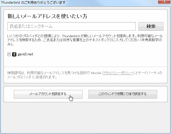171x134 pixels.
Task: Tick the gandi.net provider checkbox
Action: [9, 54]
